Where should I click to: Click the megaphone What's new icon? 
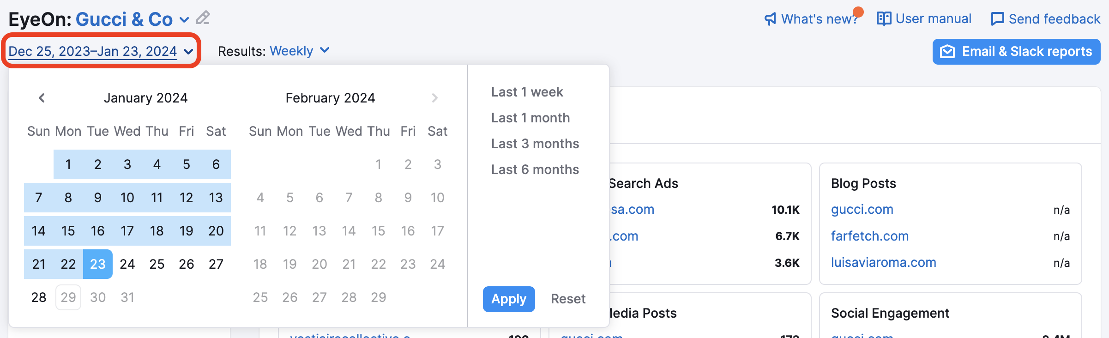point(770,19)
